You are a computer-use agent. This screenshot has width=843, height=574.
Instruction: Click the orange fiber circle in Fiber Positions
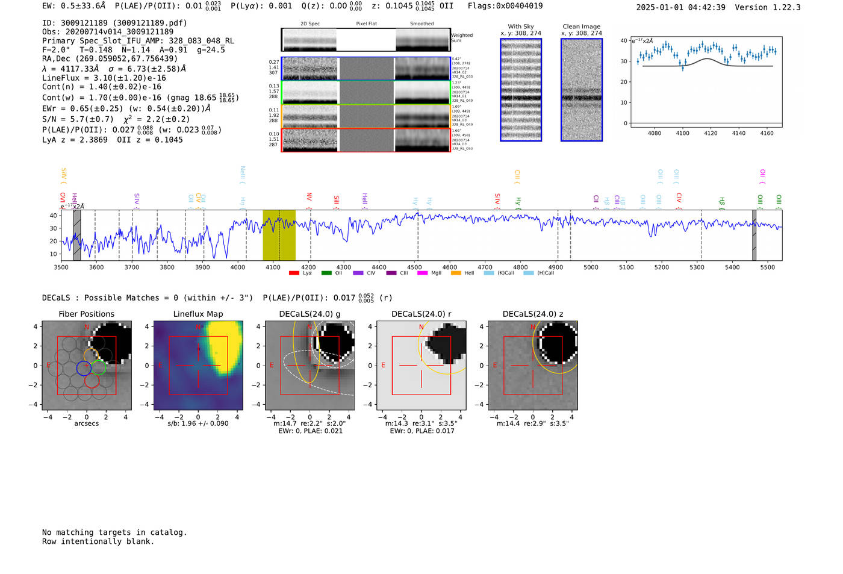coord(92,355)
